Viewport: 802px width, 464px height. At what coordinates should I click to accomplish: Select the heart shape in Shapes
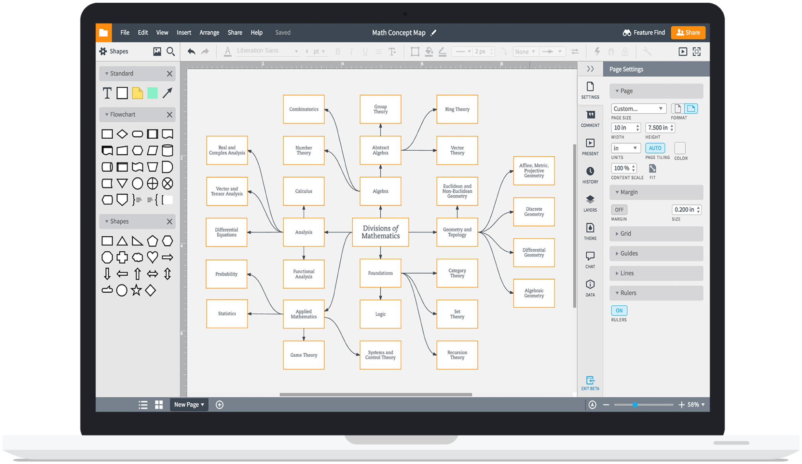coord(152,257)
